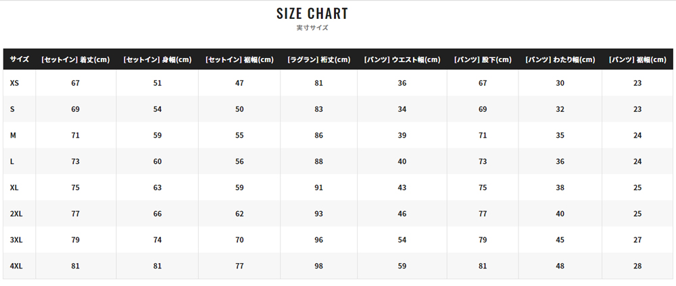This screenshot has width=676, height=286.
Task: Select the M size row label
Action: tap(13, 136)
